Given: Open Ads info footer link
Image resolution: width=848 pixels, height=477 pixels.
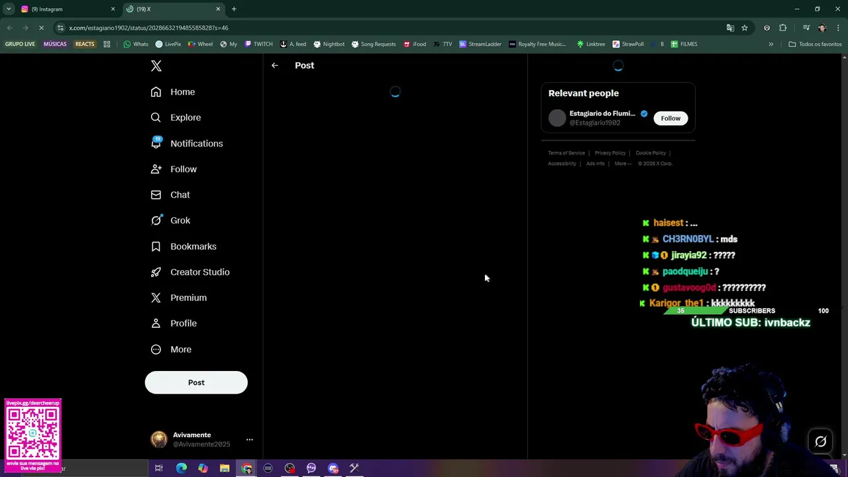Looking at the screenshot, I should 595,164.
